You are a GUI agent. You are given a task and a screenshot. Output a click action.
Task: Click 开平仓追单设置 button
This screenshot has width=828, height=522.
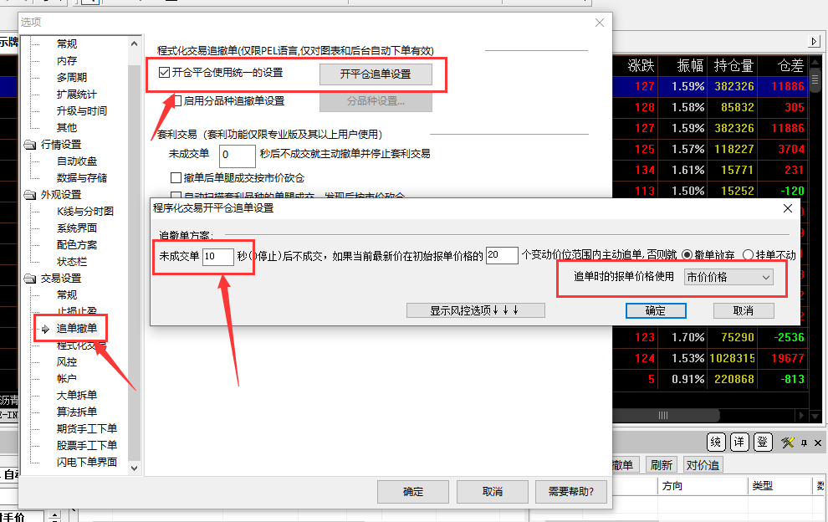point(376,74)
